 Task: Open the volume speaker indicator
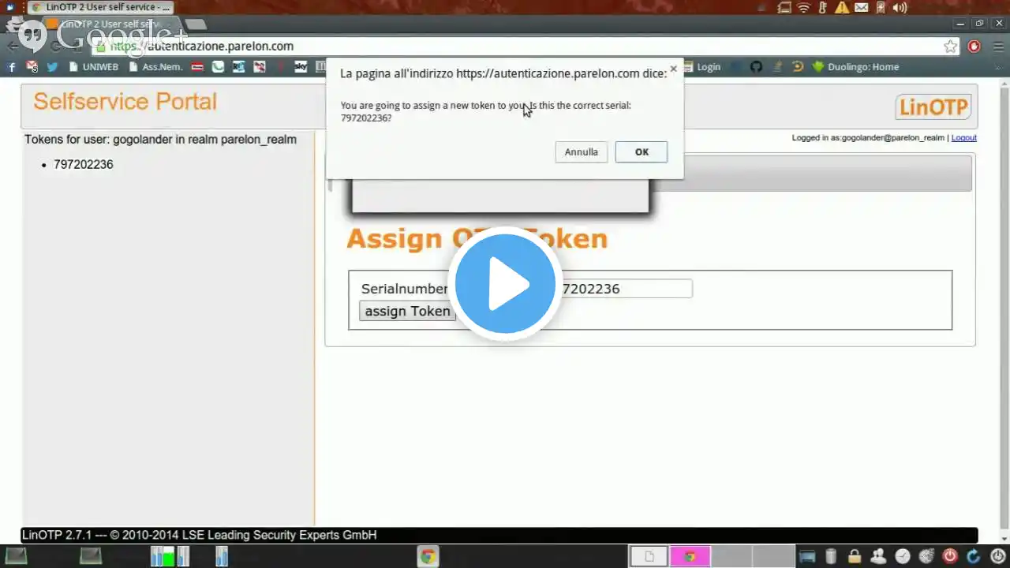click(899, 7)
